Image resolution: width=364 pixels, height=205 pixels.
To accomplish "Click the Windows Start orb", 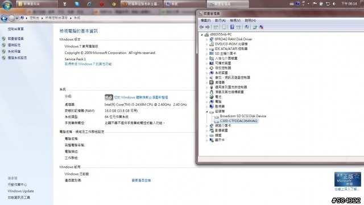I will [x=7, y=5].
